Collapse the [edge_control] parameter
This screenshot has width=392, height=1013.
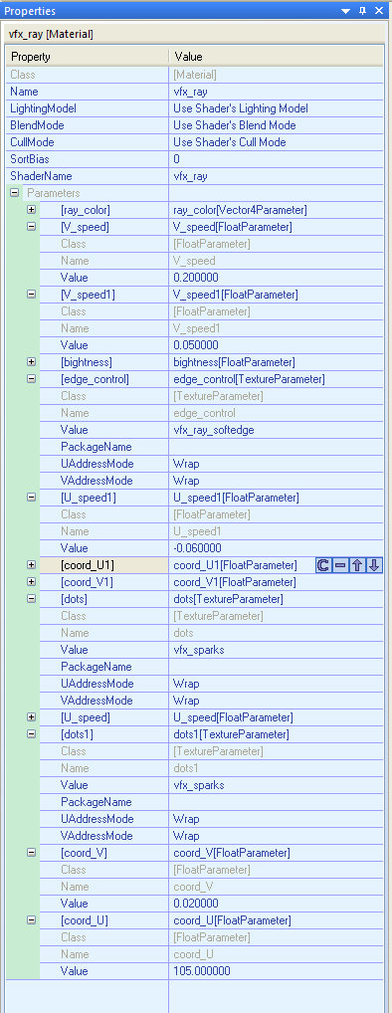(31, 378)
